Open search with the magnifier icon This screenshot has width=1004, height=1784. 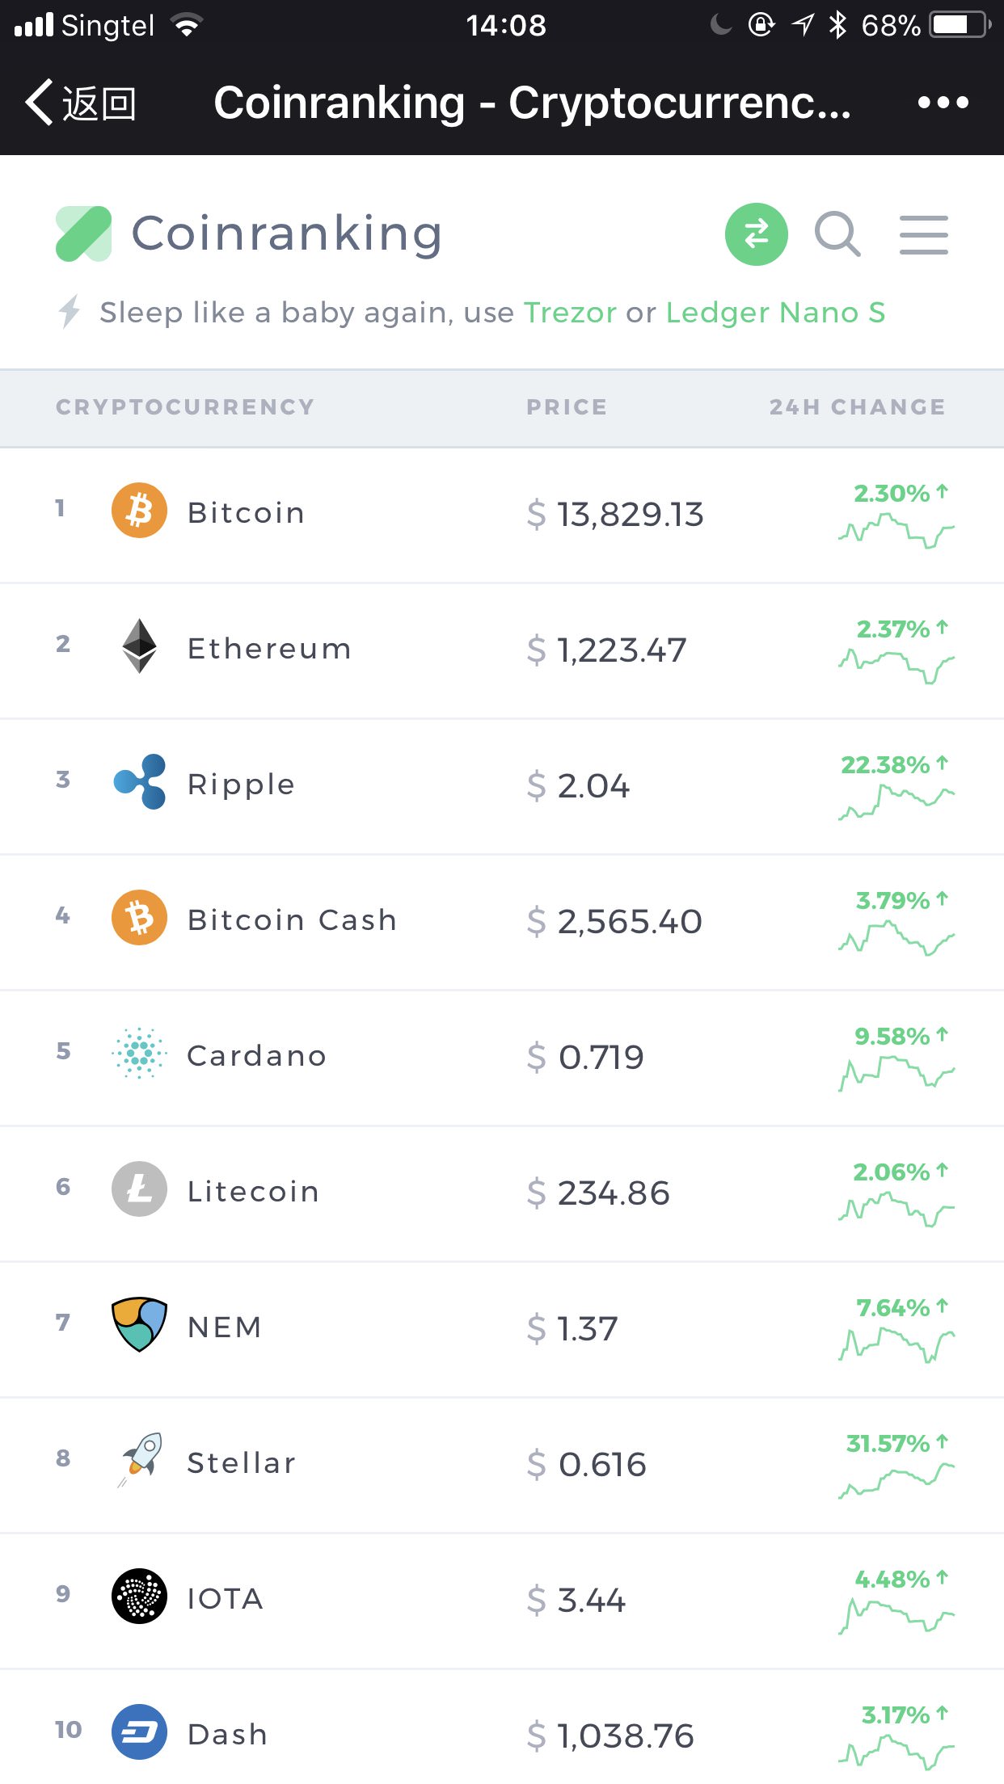click(x=837, y=234)
